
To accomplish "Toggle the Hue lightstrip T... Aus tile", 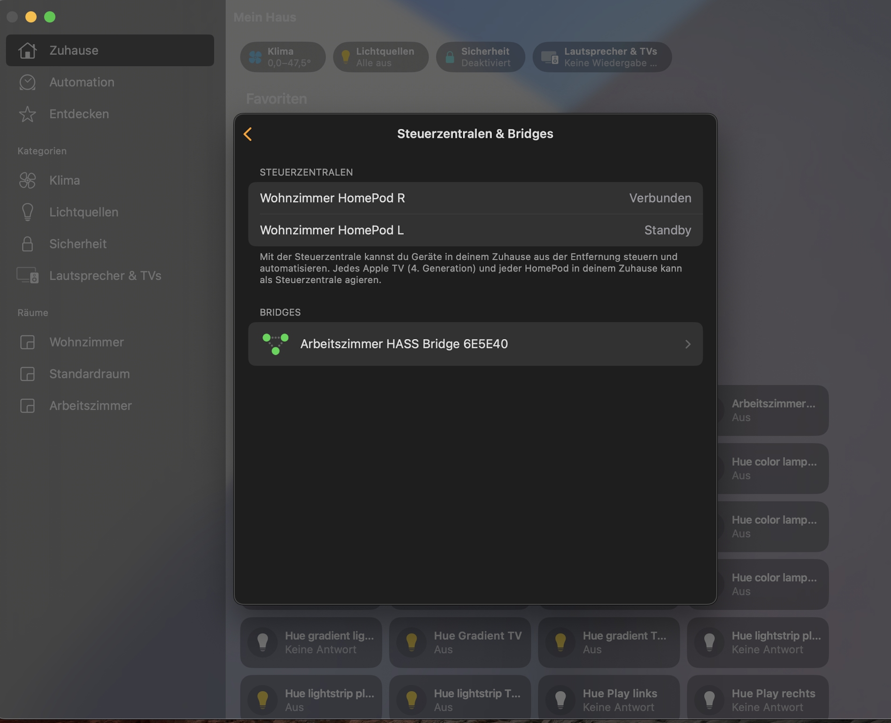I will click(x=460, y=697).
